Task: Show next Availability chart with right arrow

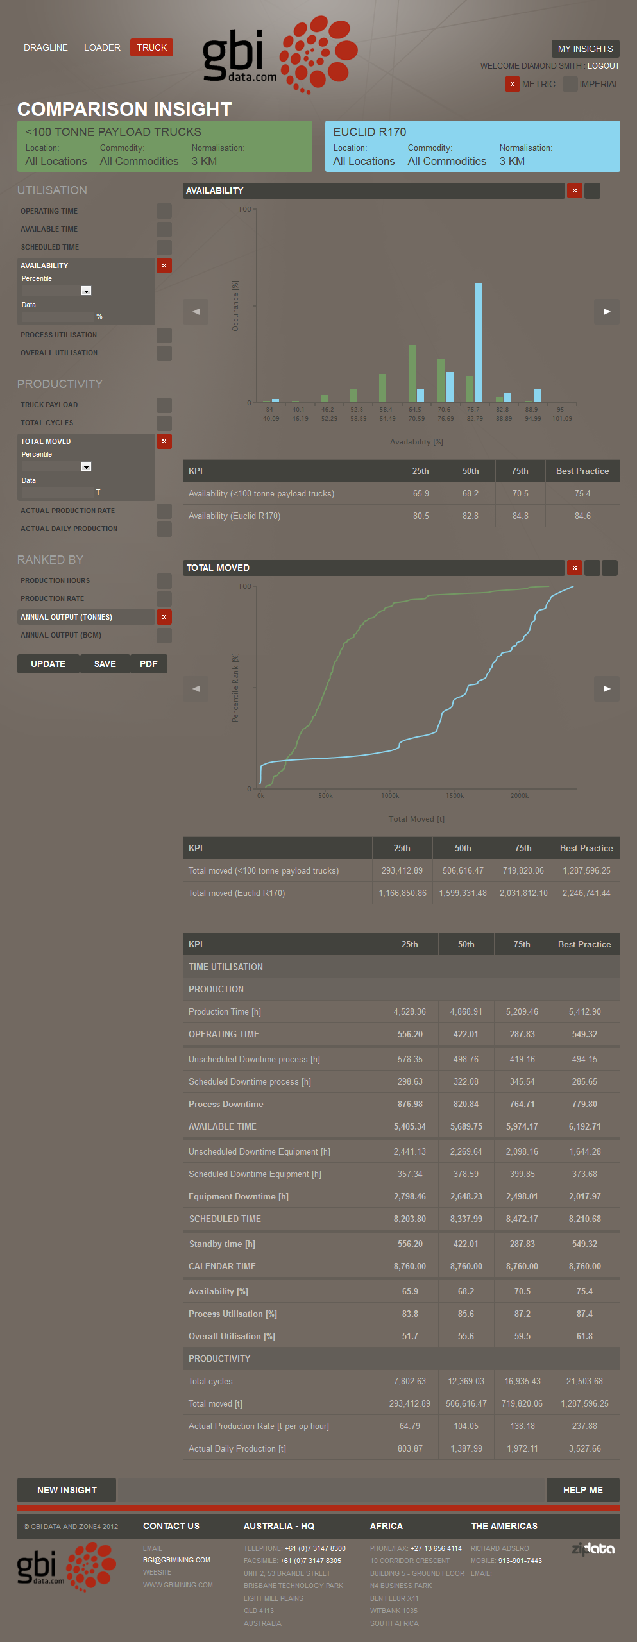Action: (x=606, y=312)
